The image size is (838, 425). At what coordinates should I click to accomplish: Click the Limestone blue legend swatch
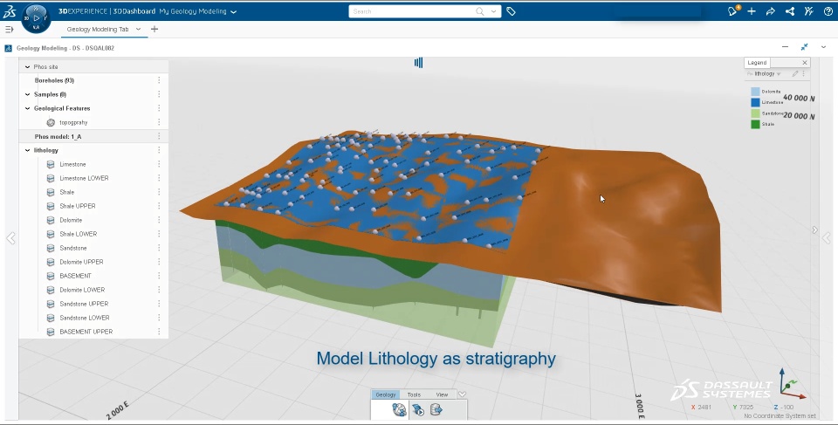click(755, 102)
